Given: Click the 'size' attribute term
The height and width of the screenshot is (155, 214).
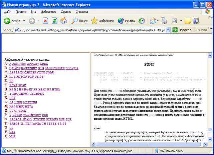Looking at the screenshot, I should click(x=97, y=128).
